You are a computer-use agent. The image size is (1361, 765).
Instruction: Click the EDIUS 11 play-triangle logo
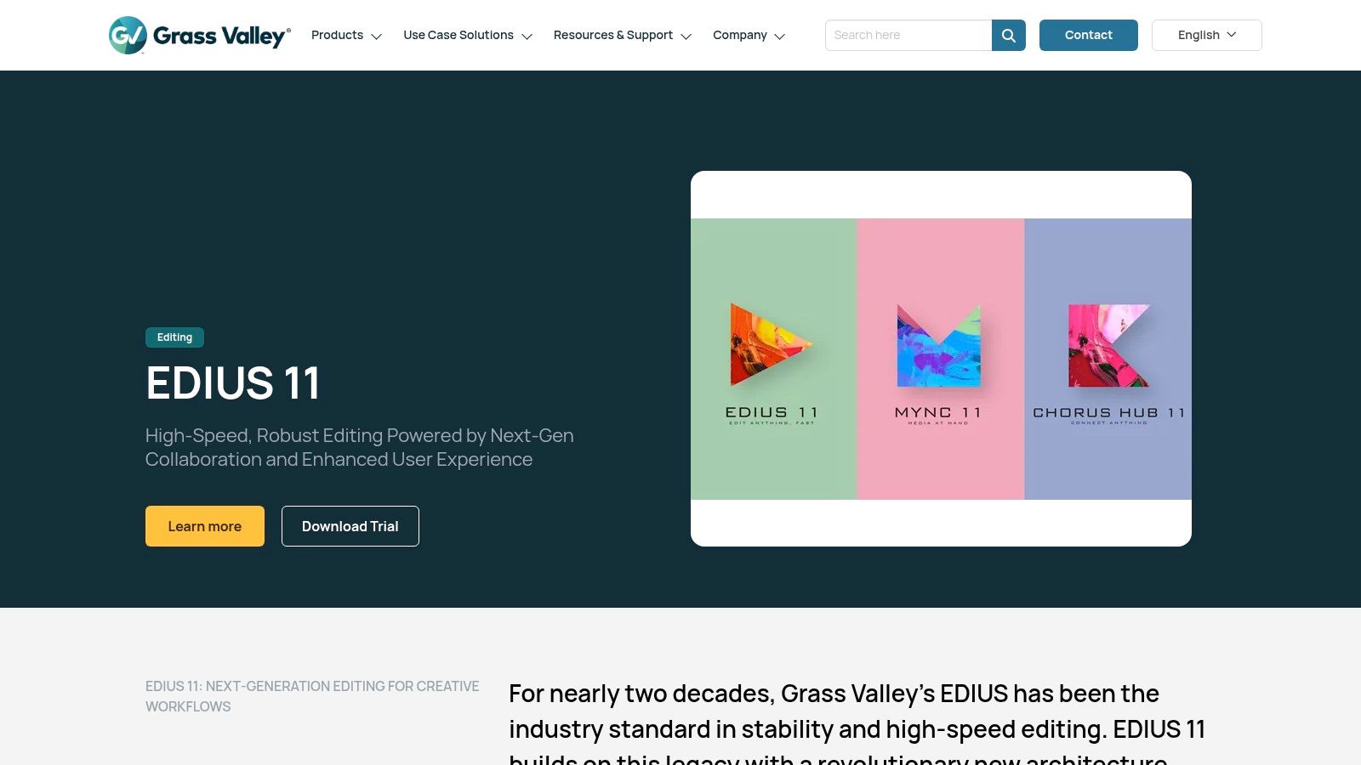point(772,345)
